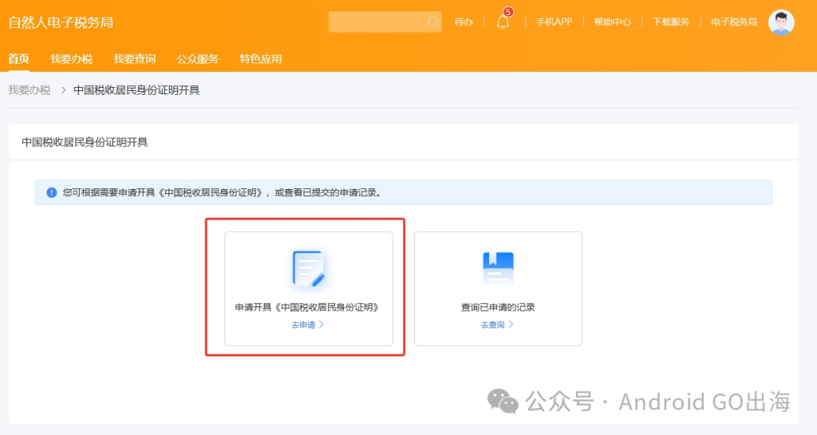
Task: Switch to the 首页 tab
Action: (19, 59)
